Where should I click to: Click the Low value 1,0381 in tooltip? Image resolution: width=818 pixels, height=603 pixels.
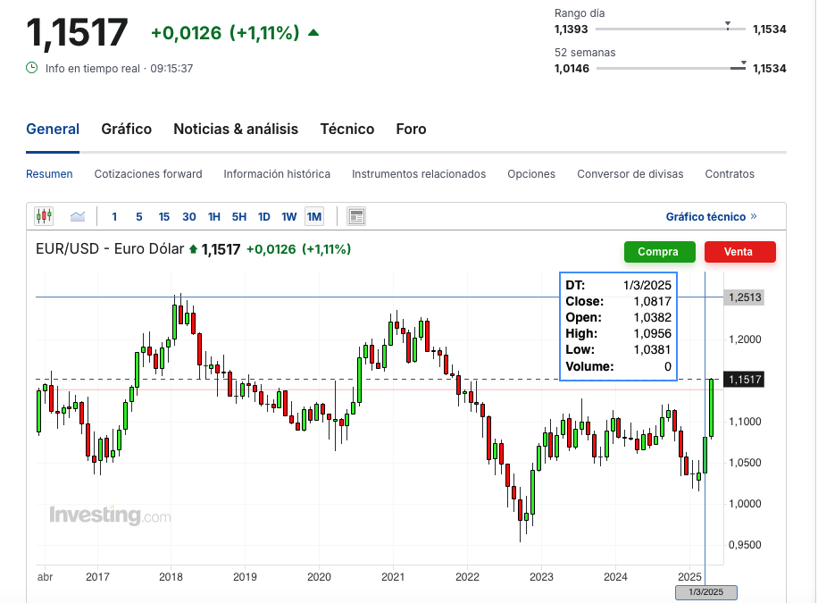coord(653,350)
